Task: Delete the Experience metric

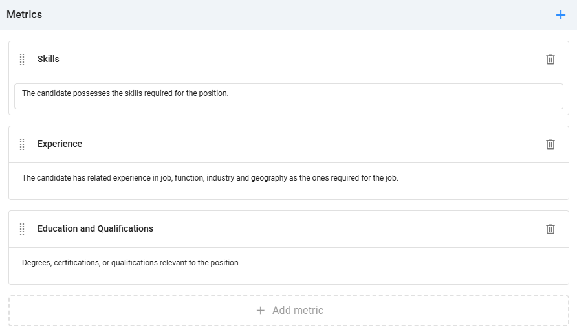Action: [550, 144]
